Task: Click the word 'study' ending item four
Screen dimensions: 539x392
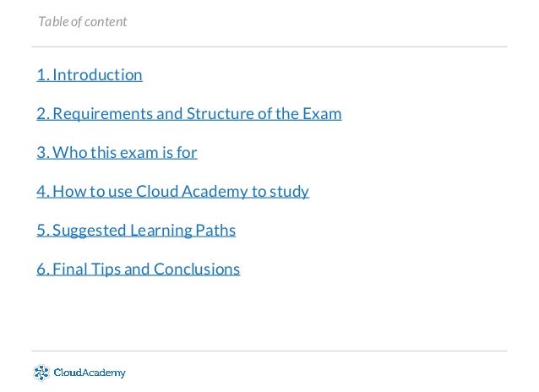Action: [289, 192]
